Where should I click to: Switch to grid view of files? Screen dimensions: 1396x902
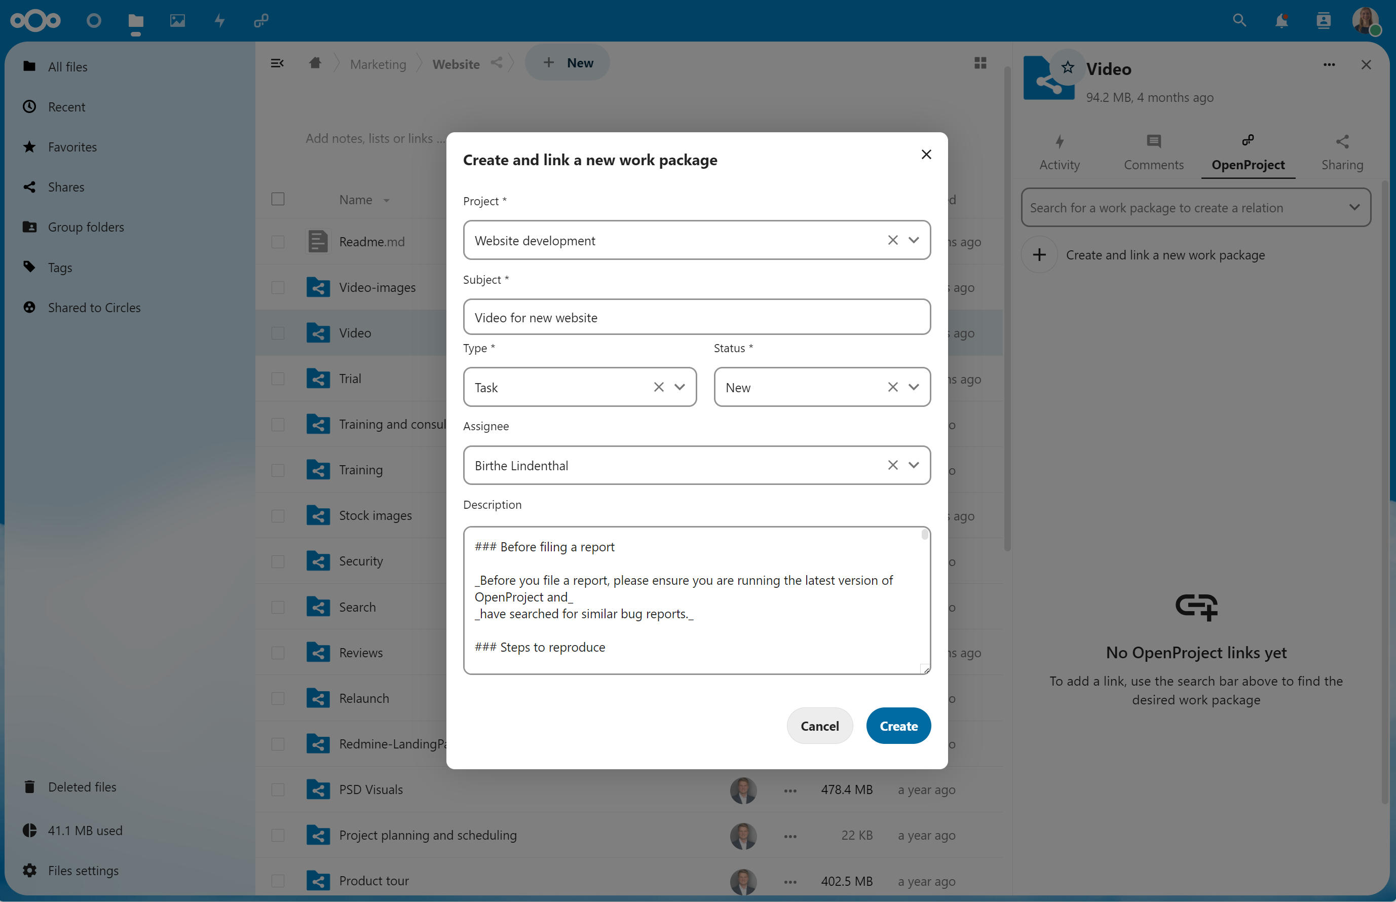980,63
